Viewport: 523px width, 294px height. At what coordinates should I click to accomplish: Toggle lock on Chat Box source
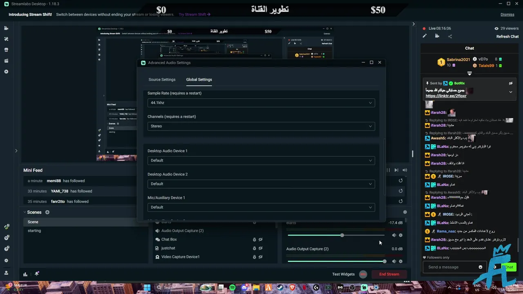tap(254, 240)
